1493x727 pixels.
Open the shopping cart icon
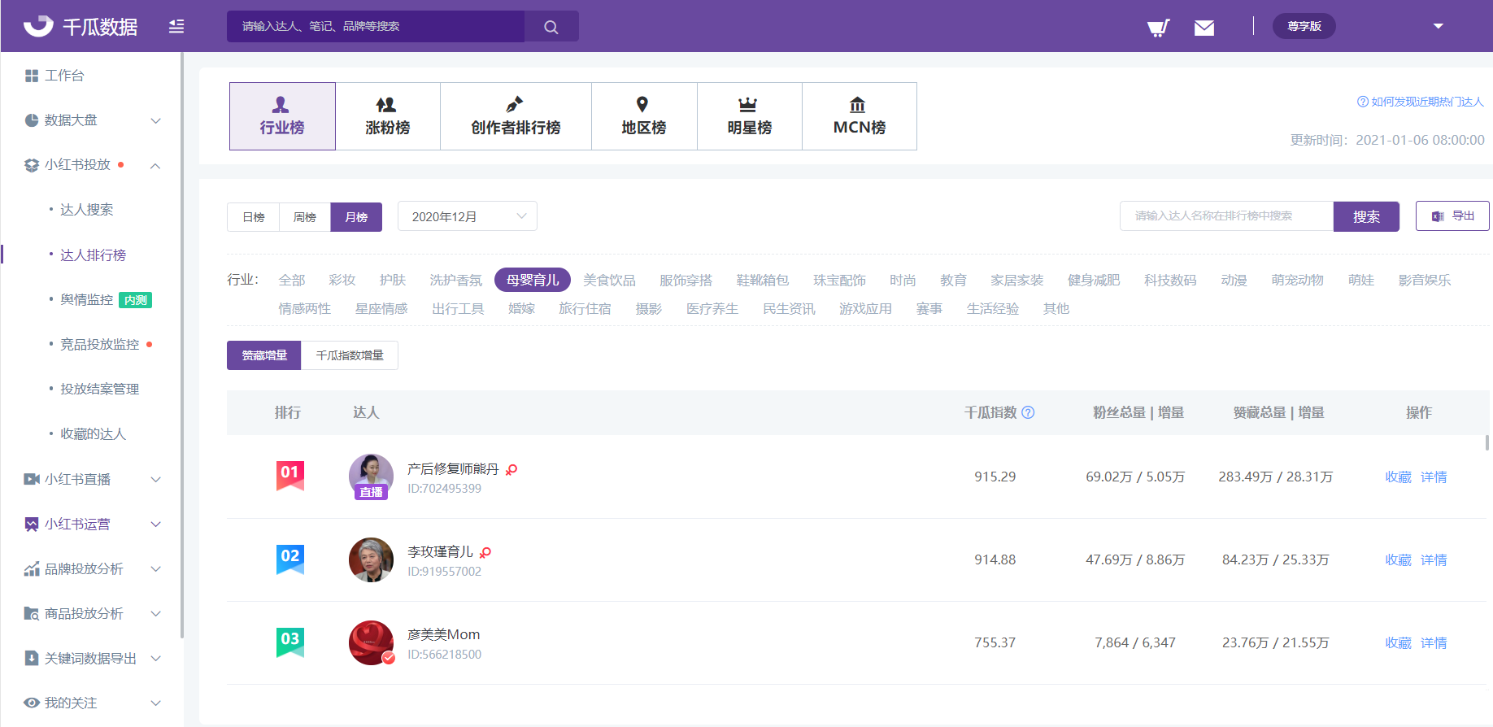1158,28
